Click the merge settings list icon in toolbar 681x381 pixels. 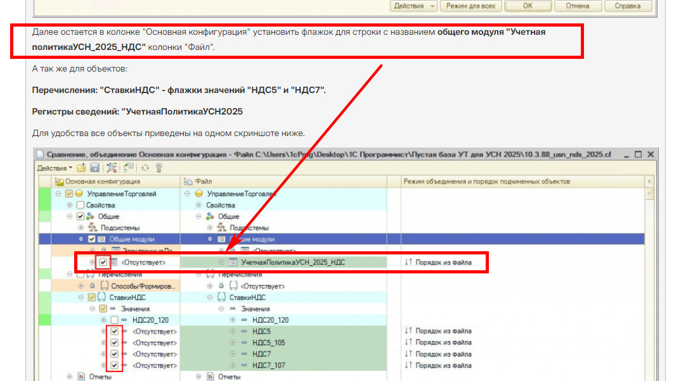(x=128, y=168)
